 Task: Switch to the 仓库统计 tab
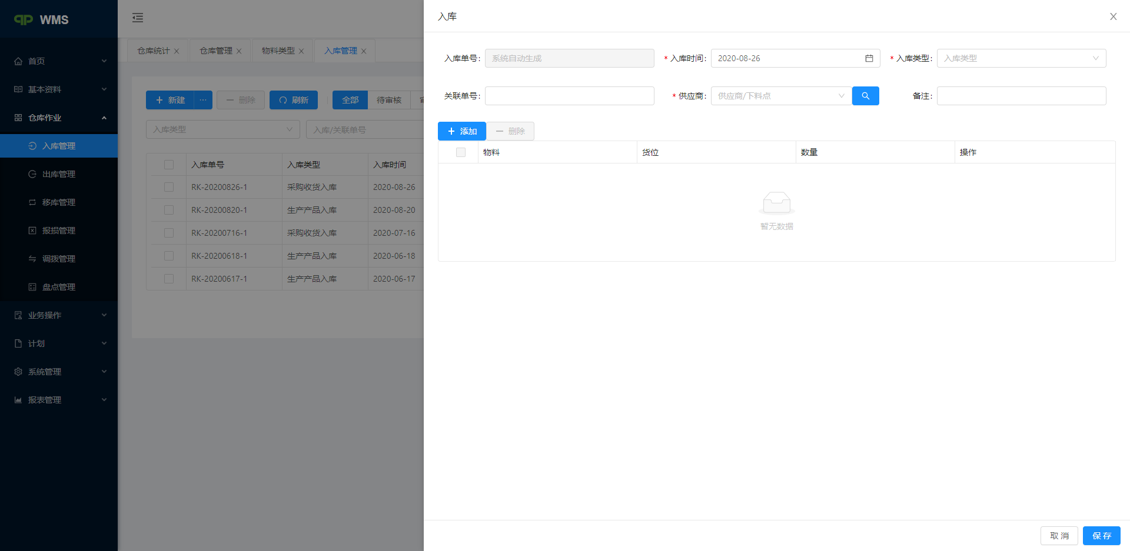154,51
